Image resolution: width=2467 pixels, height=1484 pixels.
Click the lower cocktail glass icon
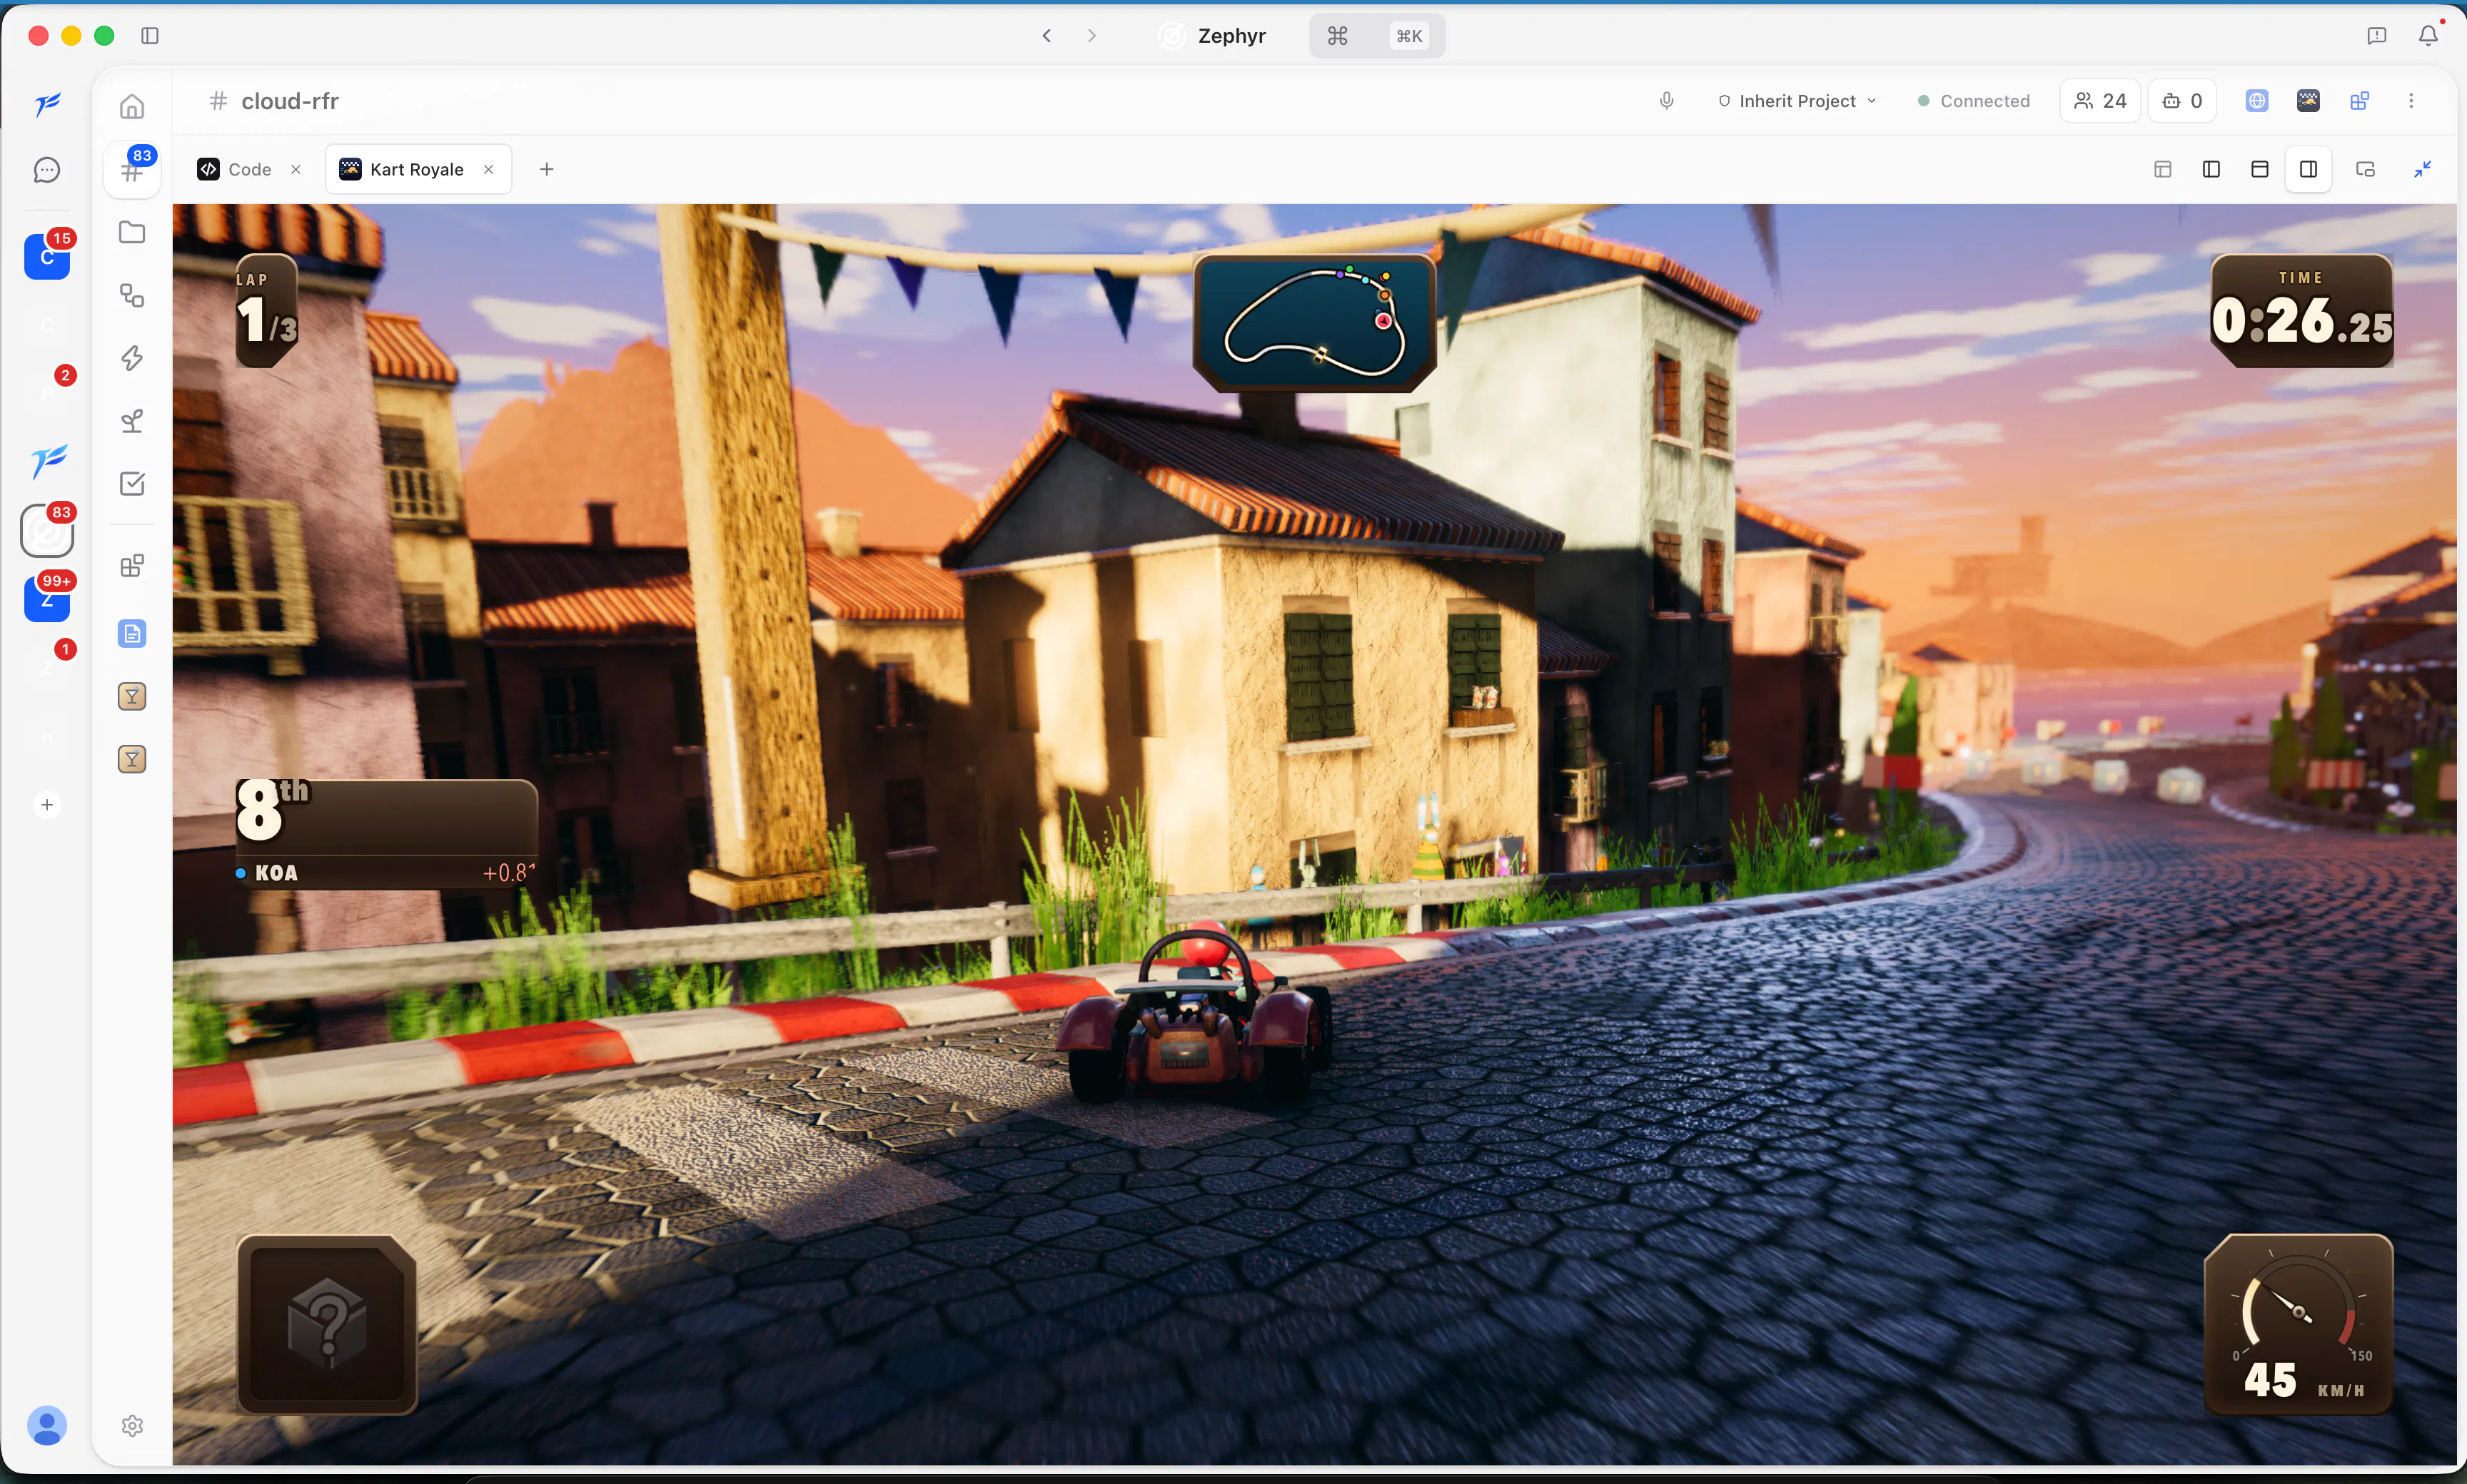[132, 759]
